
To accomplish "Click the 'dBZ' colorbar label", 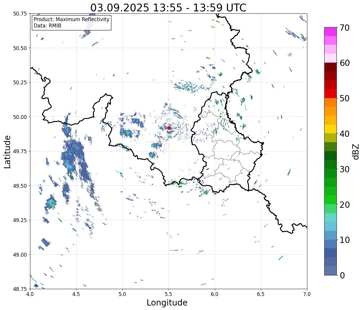I will point(356,151).
